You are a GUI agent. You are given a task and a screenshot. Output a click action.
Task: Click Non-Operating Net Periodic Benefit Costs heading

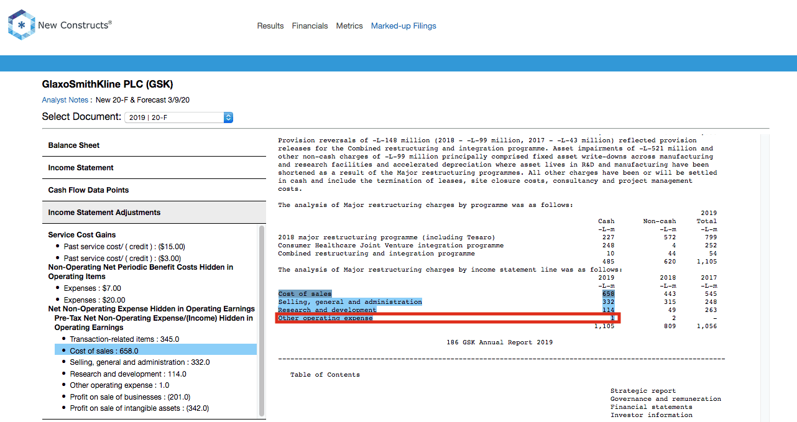[x=141, y=272]
